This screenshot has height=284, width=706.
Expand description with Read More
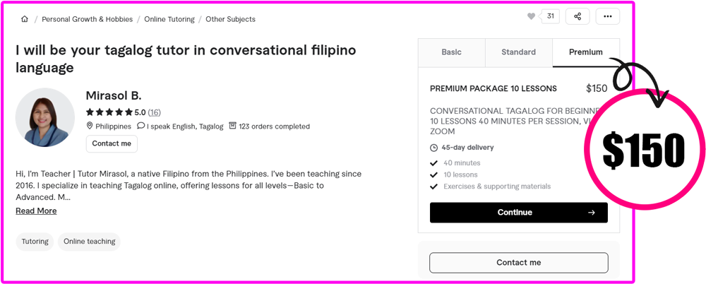[36, 211]
